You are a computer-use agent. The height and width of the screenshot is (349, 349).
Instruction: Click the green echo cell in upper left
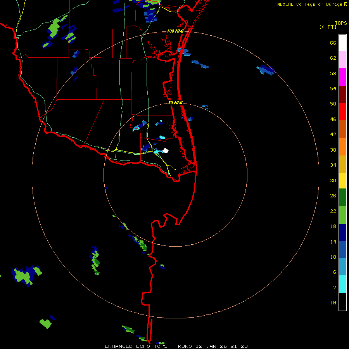[x=54, y=28]
